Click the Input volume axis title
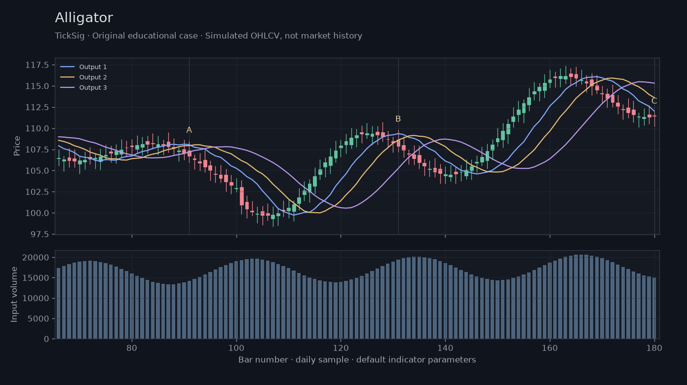The width and height of the screenshot is (687, 385). [14, 294]
